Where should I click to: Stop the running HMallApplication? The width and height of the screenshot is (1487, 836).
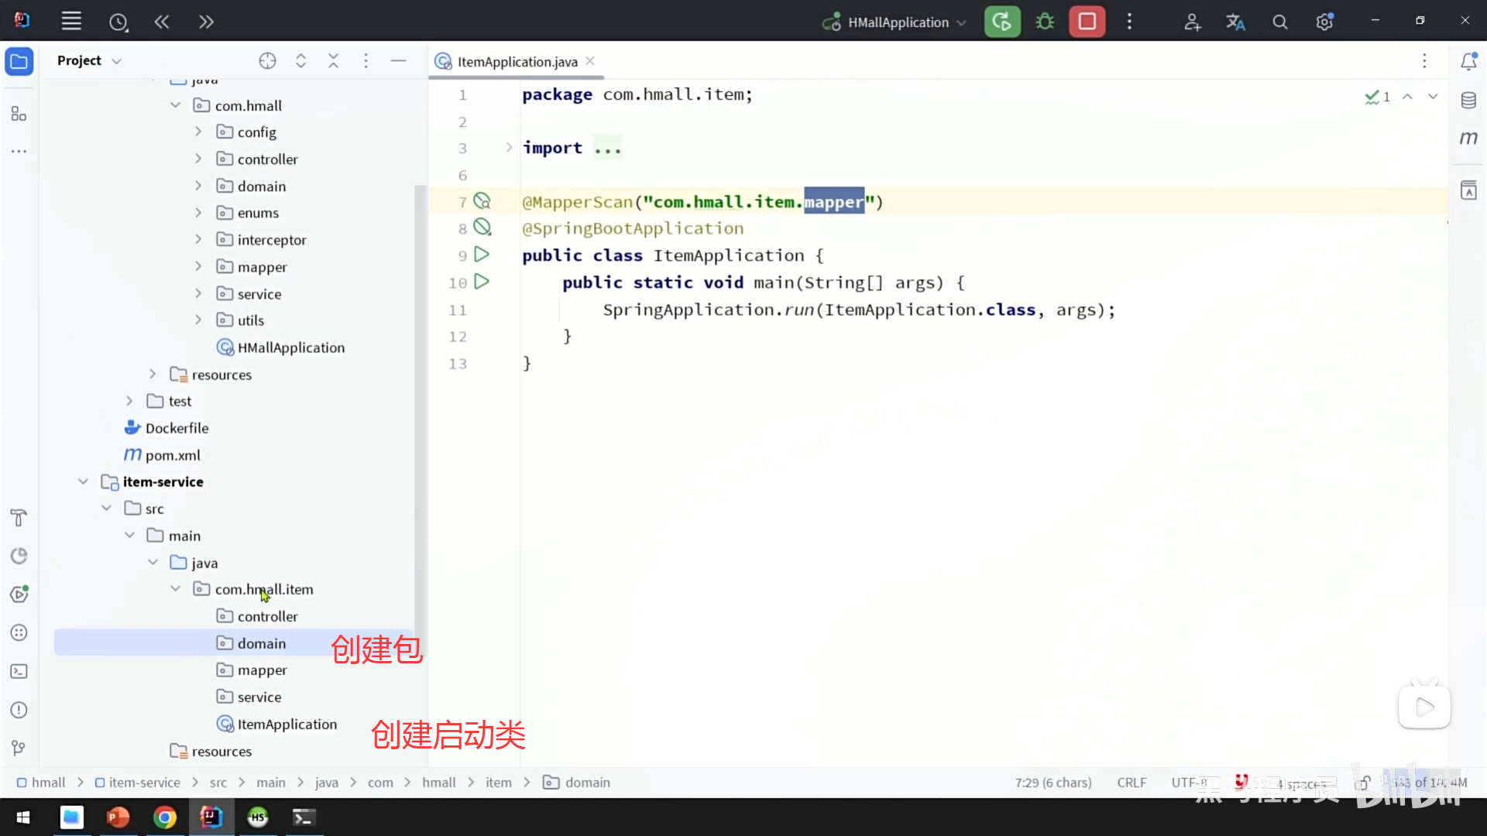click(1087, 22)
